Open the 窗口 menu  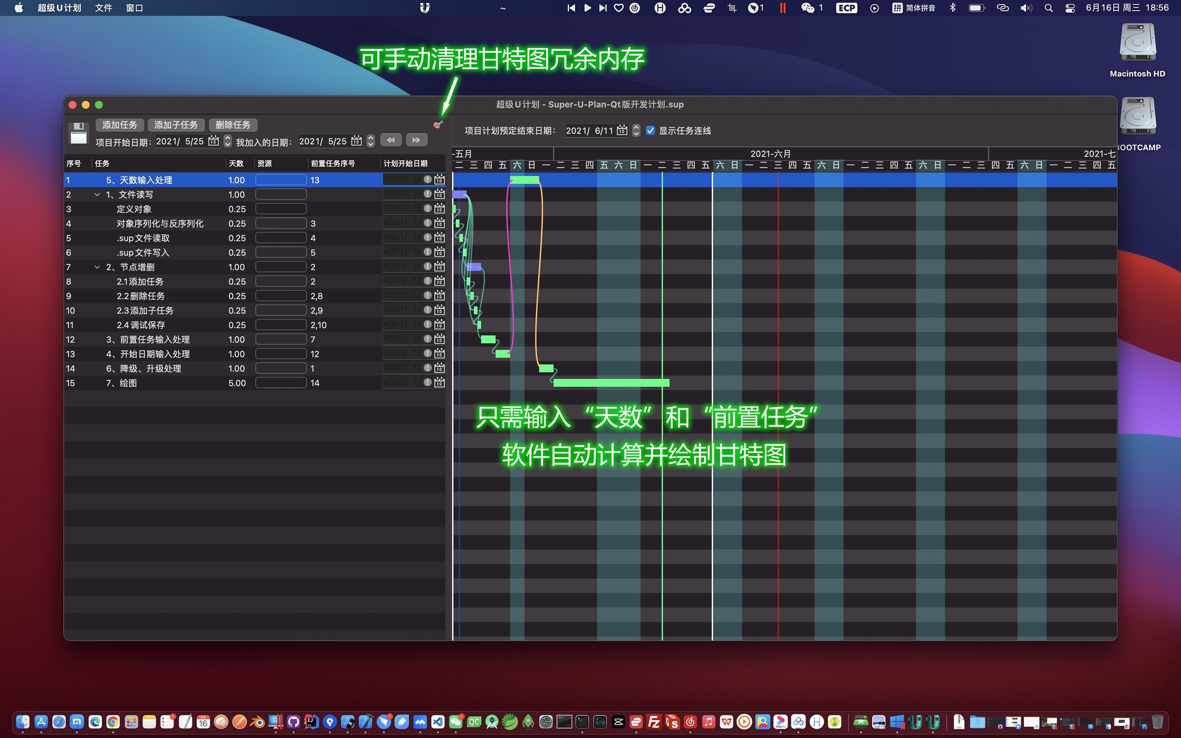pos(134,8)
